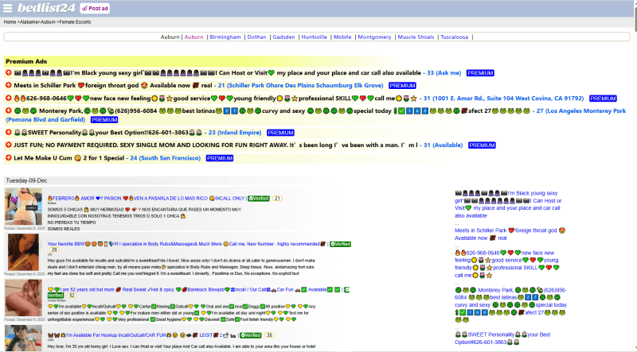Switch to Mobile city
The image size is (637, 352).
click(342, 37)
